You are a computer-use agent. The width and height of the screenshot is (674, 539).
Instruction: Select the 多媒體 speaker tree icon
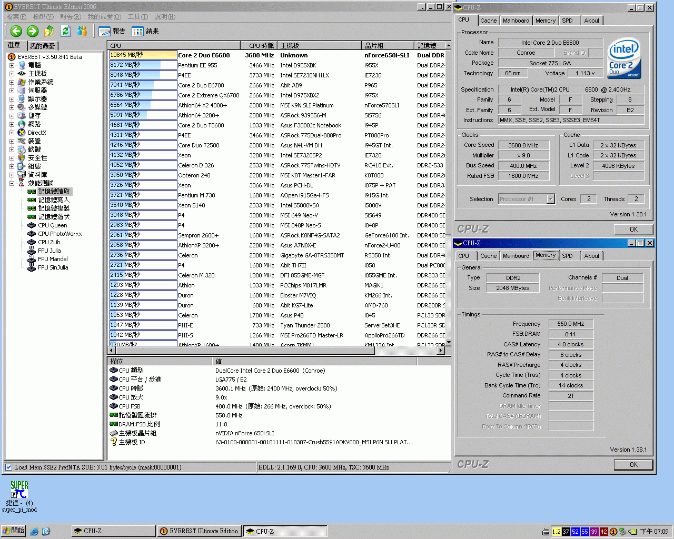click(x=22, y=107)
